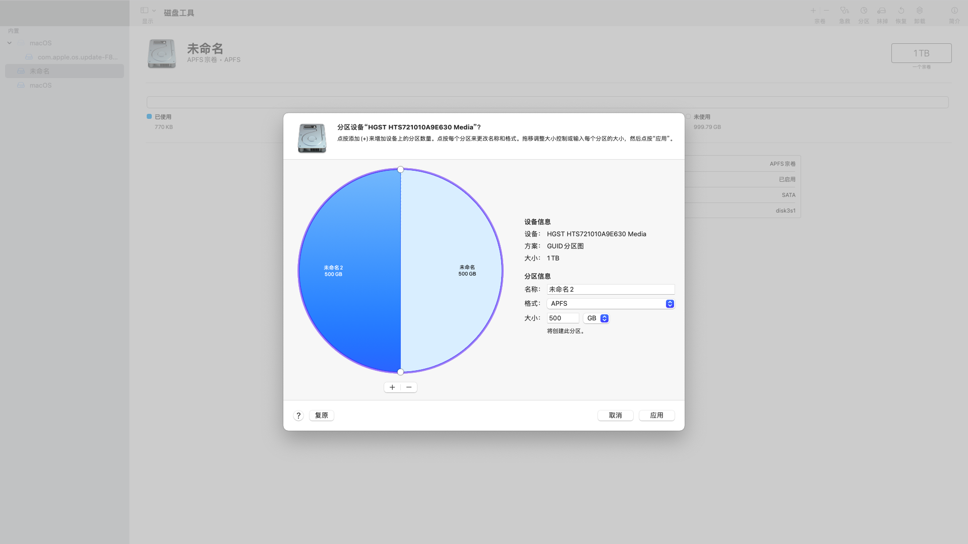Viewport: 968px width, 544px height.
Task: Select com.apple.os.update snapshot in the sidebar
Action: pos(77,57)
